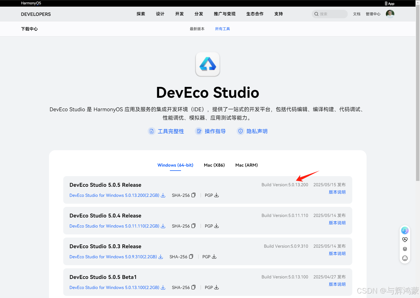
Task: Open the 操作指导 link
Action: point(215,131)
